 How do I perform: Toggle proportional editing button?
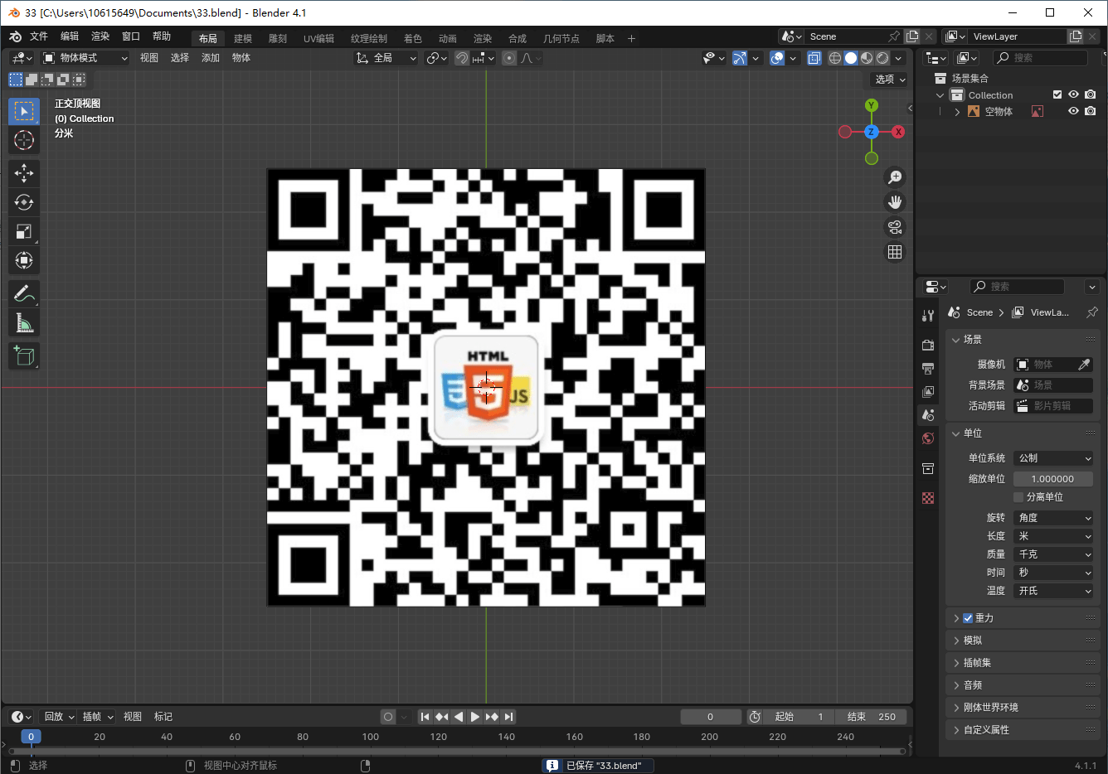pyautogui.click(x=509, y=58)
